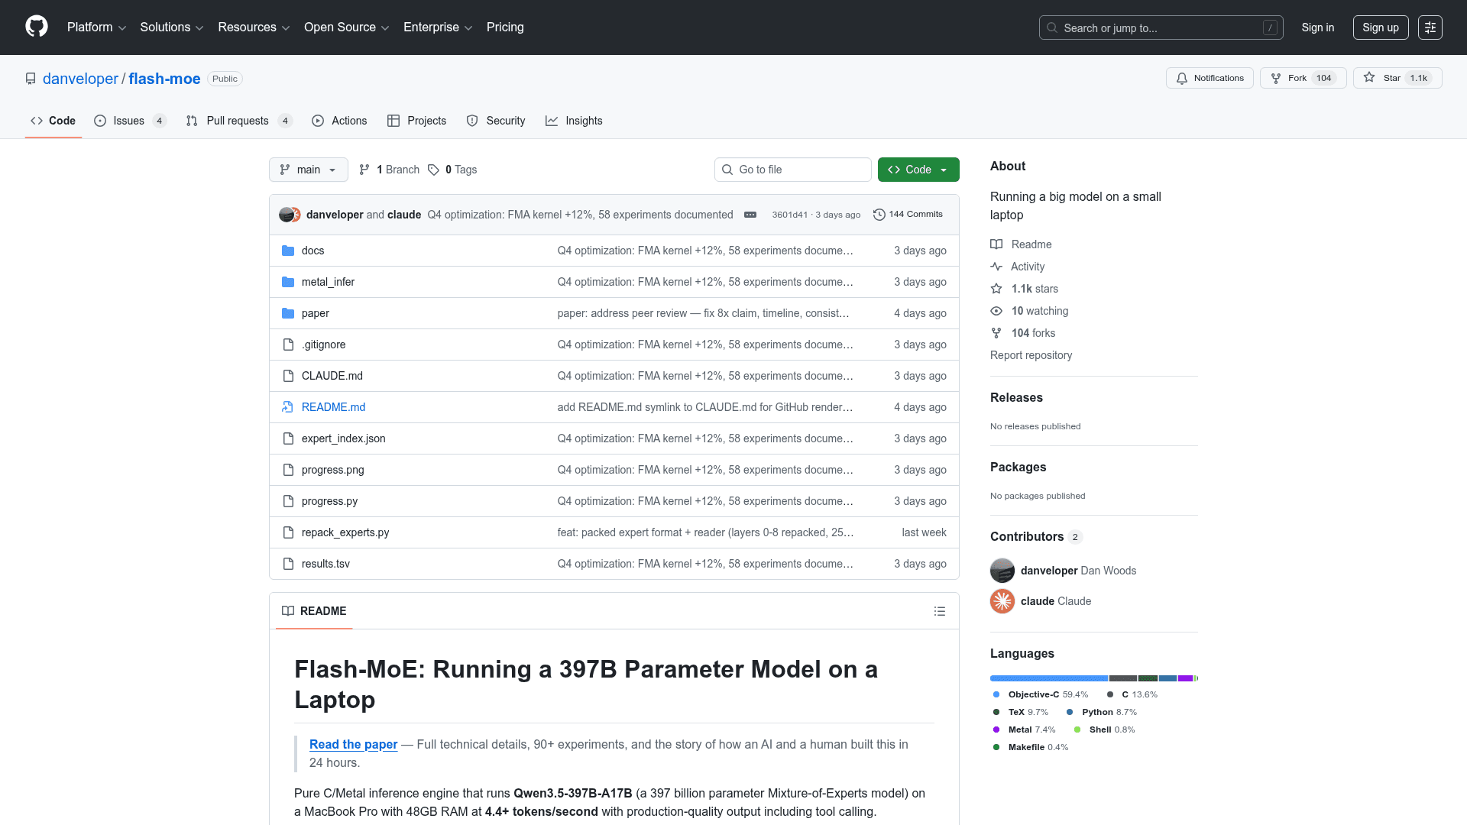Viewport: 1467px width, 825px height.
Task: Open the 144 Commits history link
Action: click(908, 215)
